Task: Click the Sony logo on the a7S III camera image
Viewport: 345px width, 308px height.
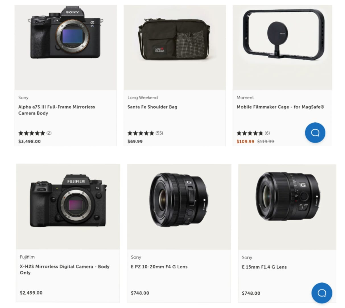Action: click(x=72, y=13)
